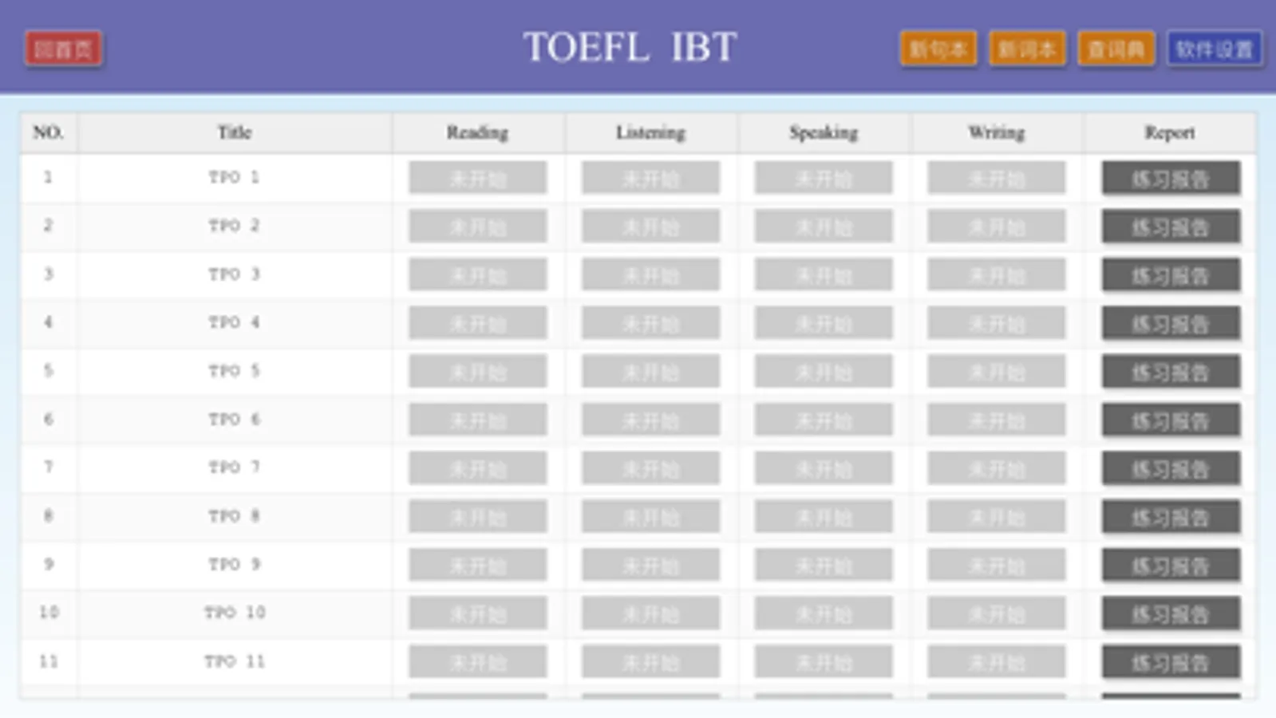Screen dimensions: 1276x718
Task: Start TPO 3 Reading section
Action: 478,275
